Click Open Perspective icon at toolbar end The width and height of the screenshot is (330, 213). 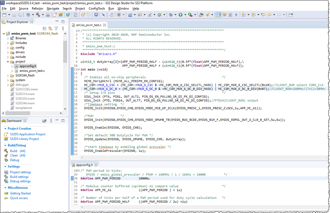coord(291,15)
